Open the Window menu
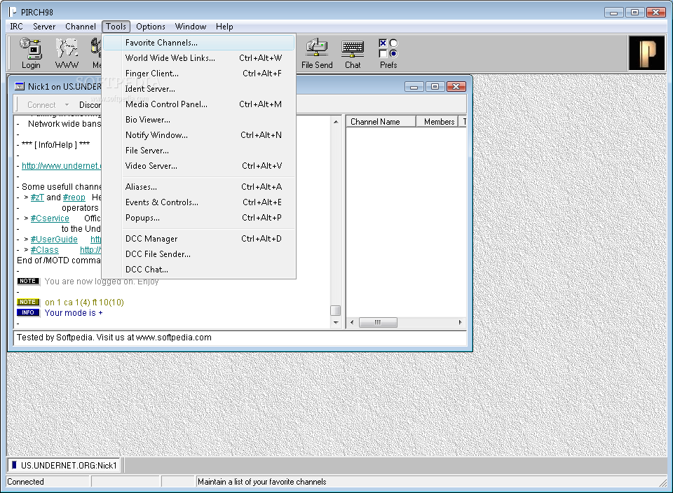The height and width of the screenshot is (493, 673). 191,27
